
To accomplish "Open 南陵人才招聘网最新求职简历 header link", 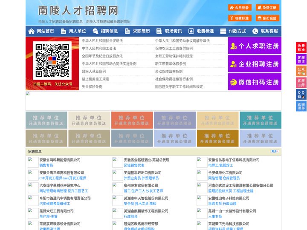I will coord(108,22).
